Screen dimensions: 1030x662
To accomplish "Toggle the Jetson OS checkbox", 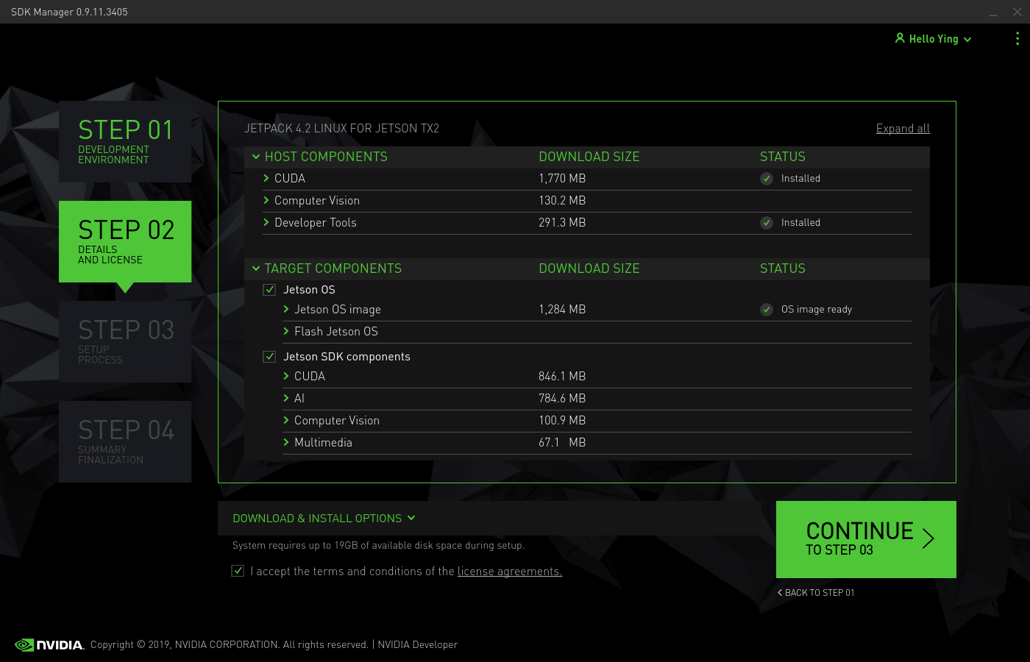I will click(269, 290).
